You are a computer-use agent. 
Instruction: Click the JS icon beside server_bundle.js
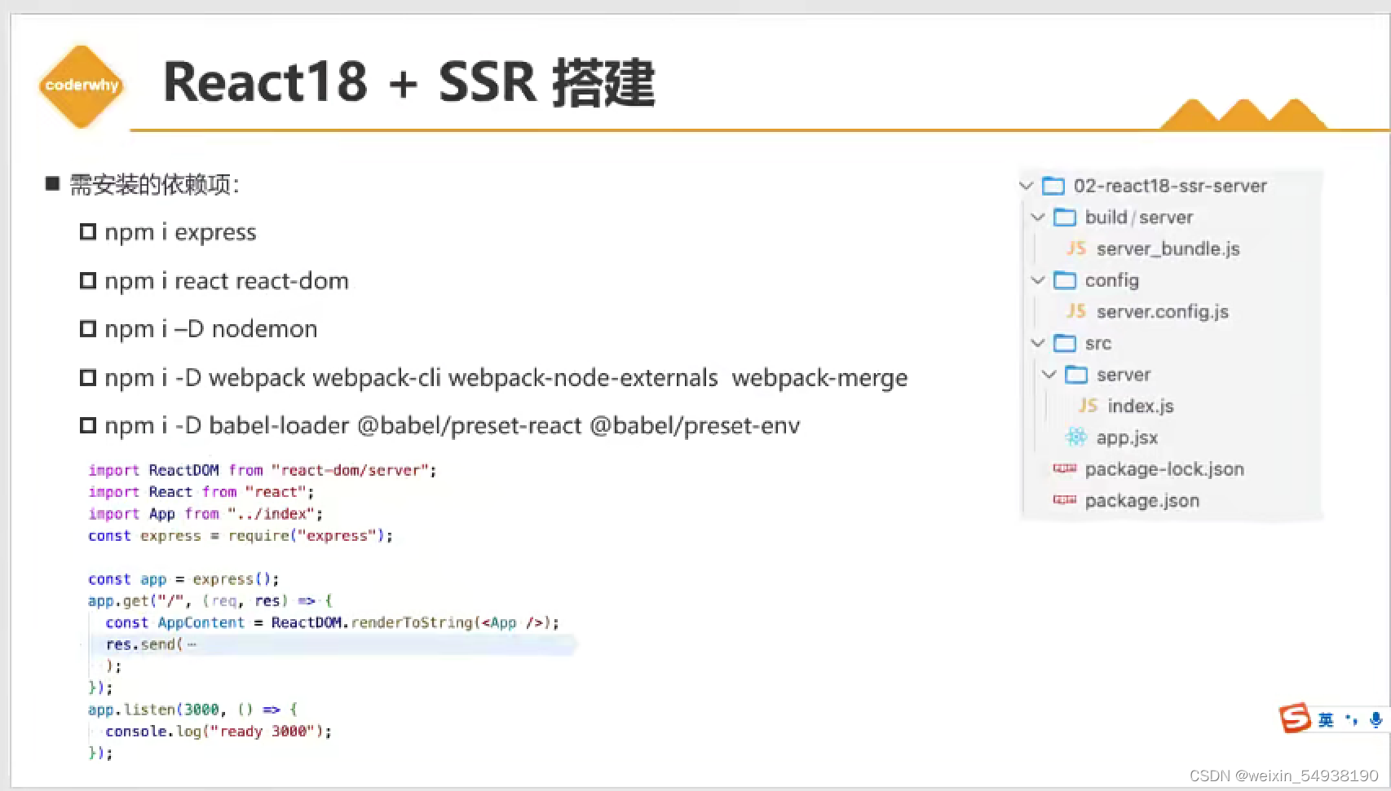[x=1075, y=248]
